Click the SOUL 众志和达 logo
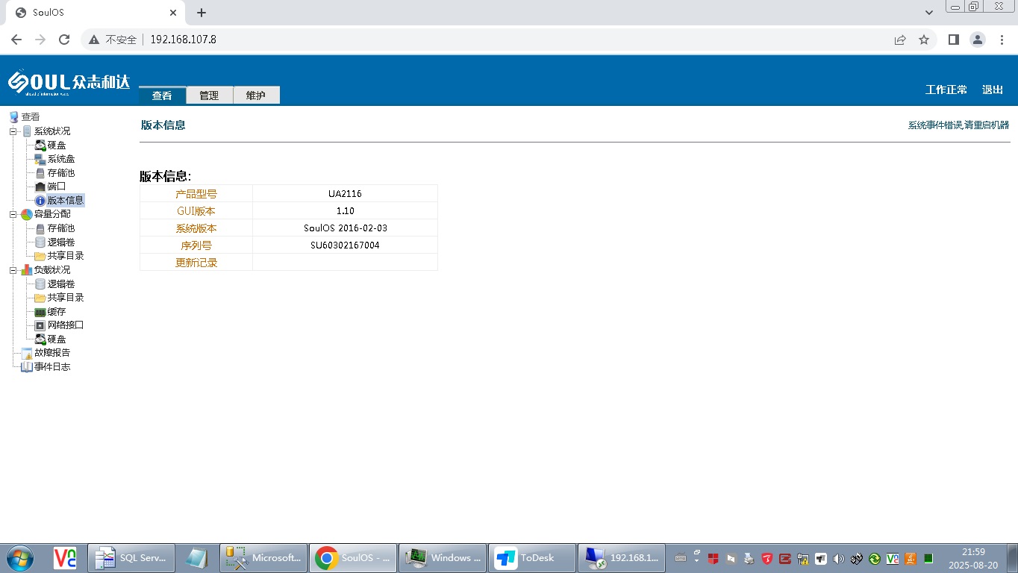1018x573 pixels. [x=69, y=82]
